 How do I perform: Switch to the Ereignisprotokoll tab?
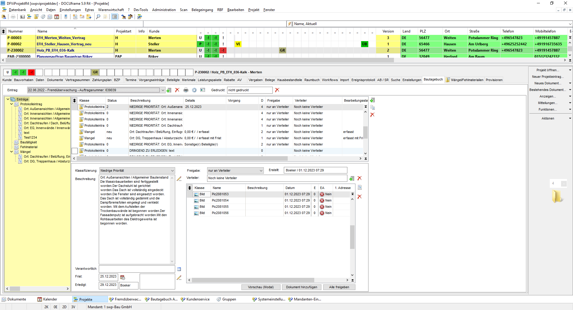[x=363, y=80]
